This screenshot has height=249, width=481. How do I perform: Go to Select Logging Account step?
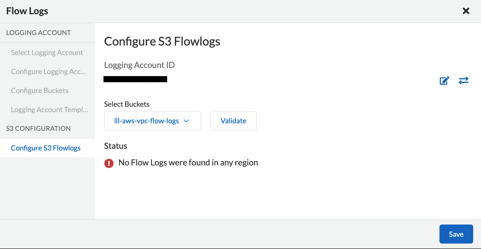47,53
